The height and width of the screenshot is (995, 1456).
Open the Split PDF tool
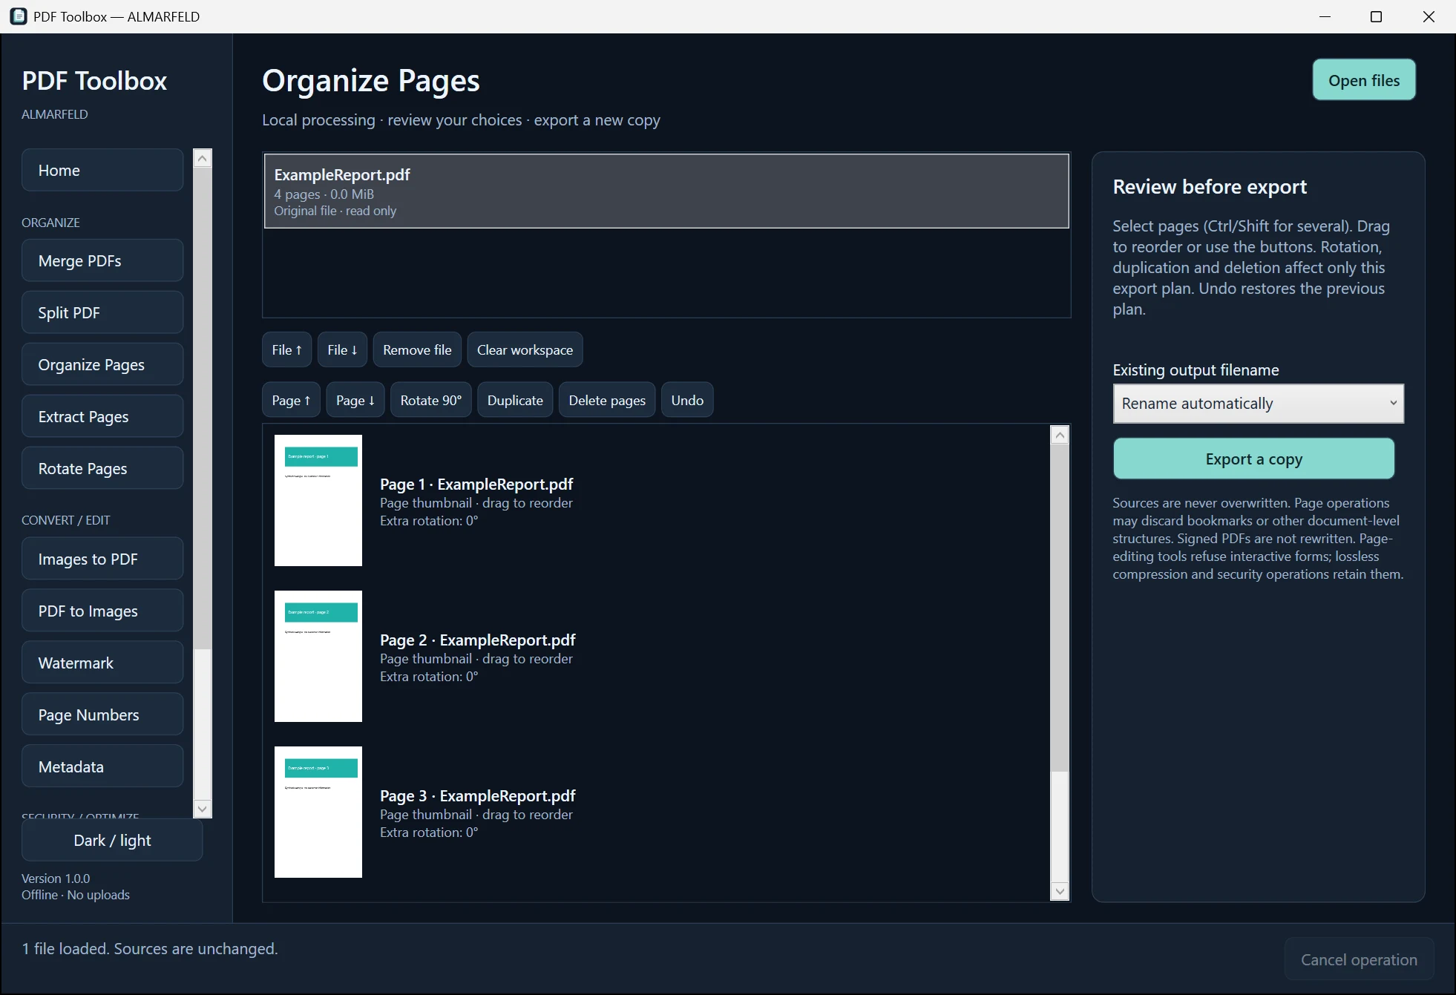click(x=102, y=312)
